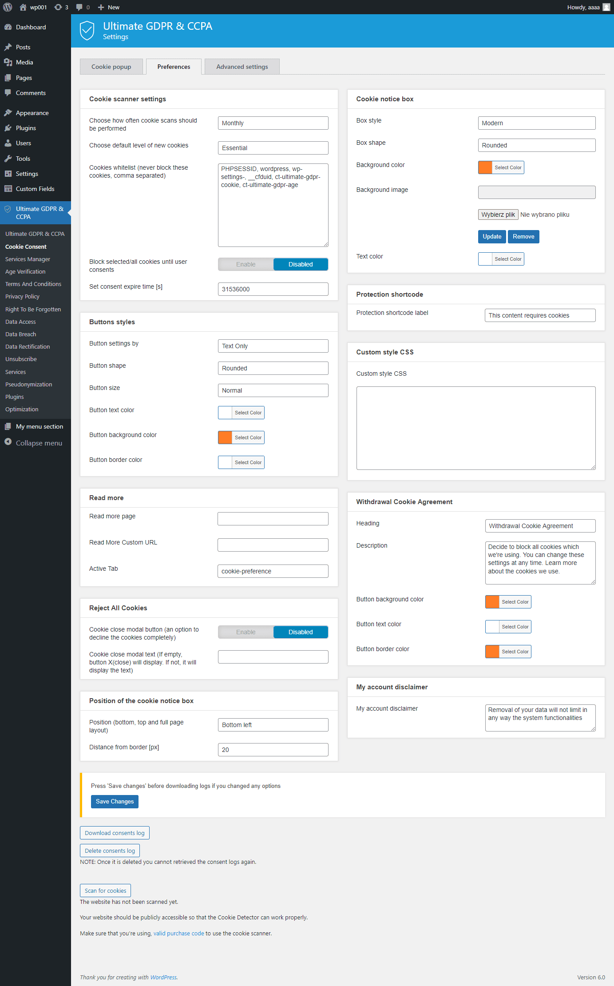Click Save Changes button

click(115, 802)
